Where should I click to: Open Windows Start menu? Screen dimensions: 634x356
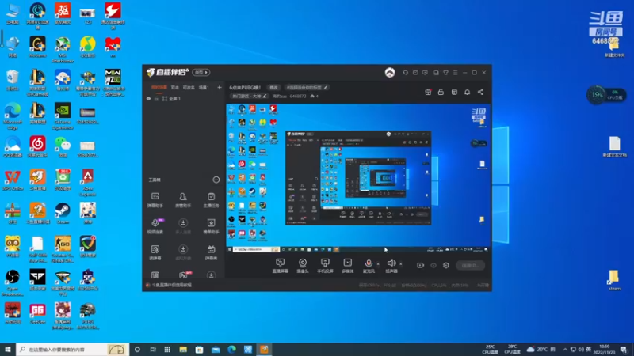8,349
